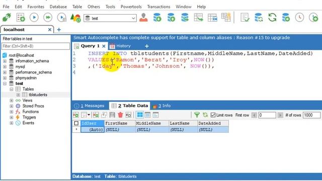This screenshot has height=181, width=322.
Task: Go to the next rows page arrow
Action: pyautogui.click(x=280, y=115)
